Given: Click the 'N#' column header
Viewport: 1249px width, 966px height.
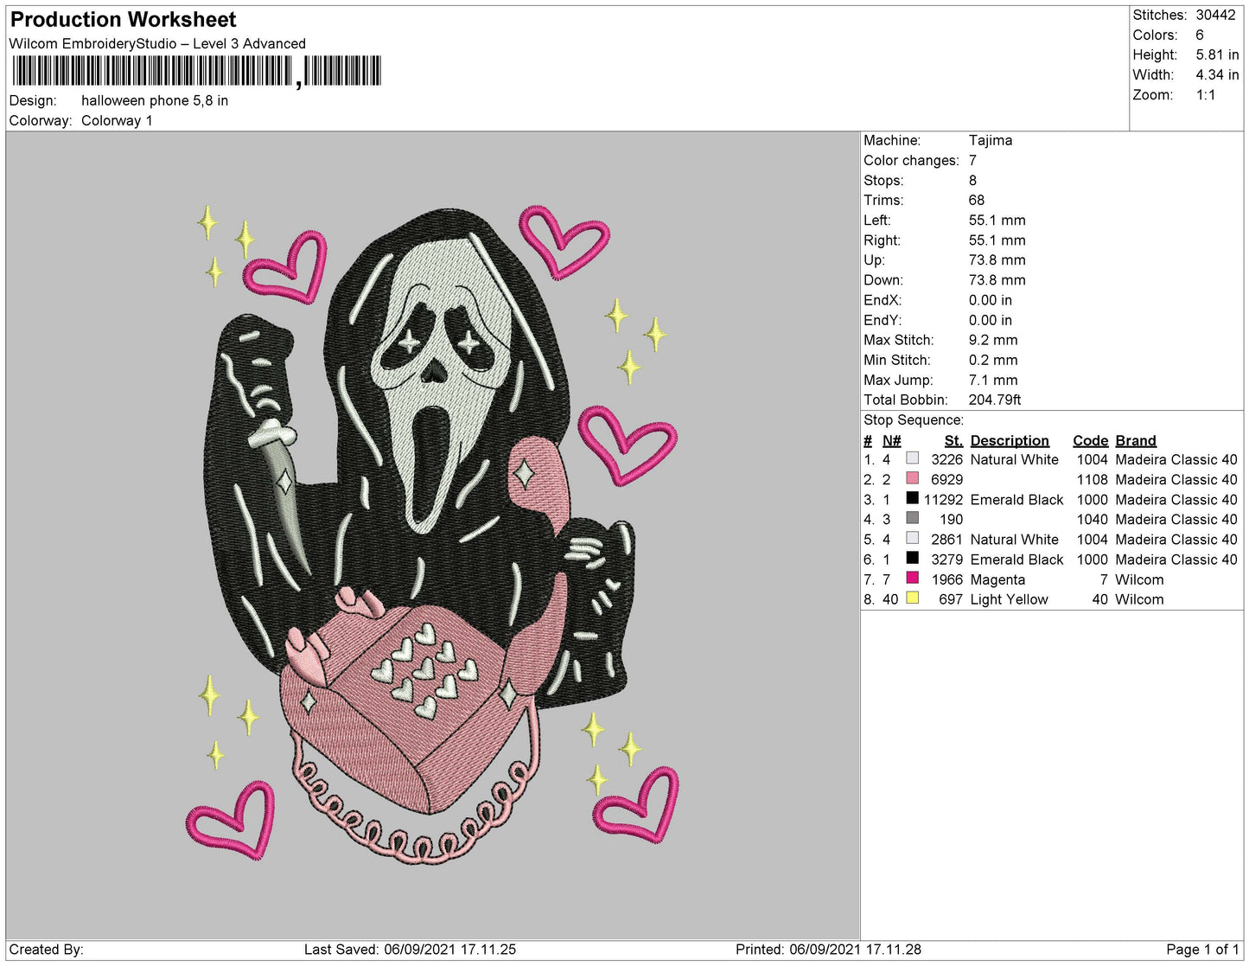Looking at the screenshot, I should point(891,440).
